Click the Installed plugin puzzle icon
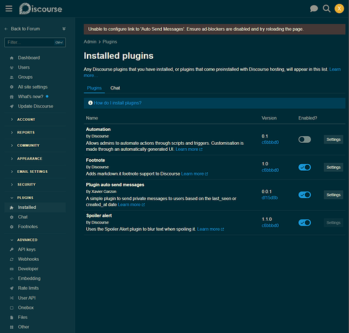Viewport: 349px width, 333px height. tap(12, 208)
